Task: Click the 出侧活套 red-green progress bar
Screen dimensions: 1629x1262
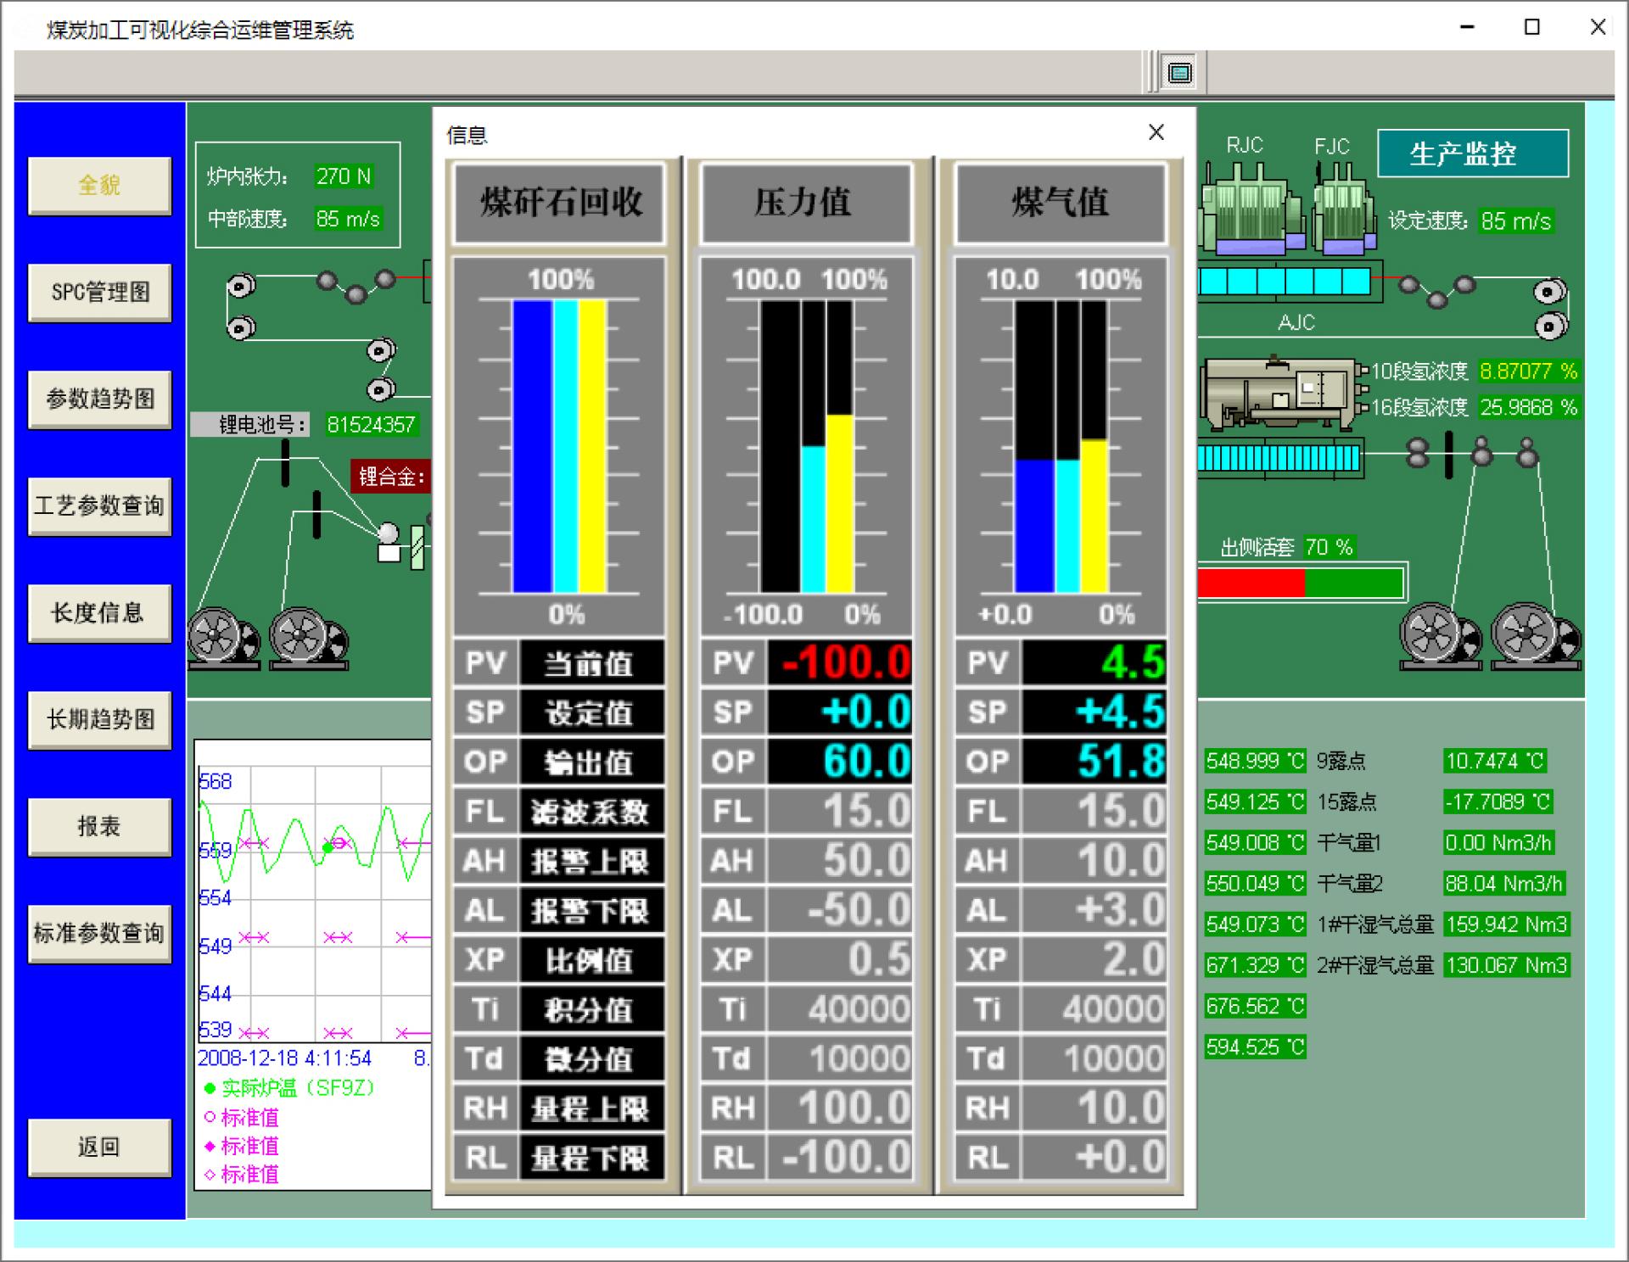Action: coord(1300,584)
